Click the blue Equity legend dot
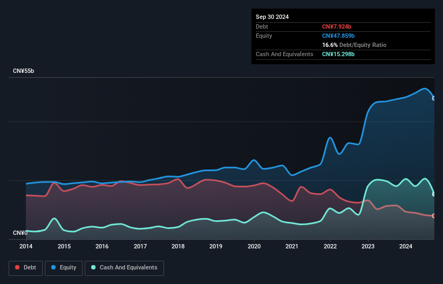Image resolution: width=443 pixels, height=284 pixels. point(53,267)
